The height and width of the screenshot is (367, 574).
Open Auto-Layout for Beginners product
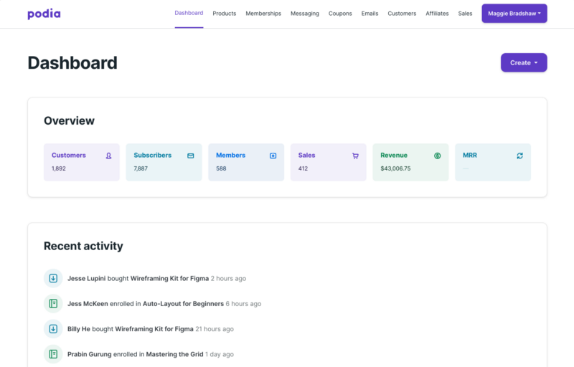(x=183, y=303)
